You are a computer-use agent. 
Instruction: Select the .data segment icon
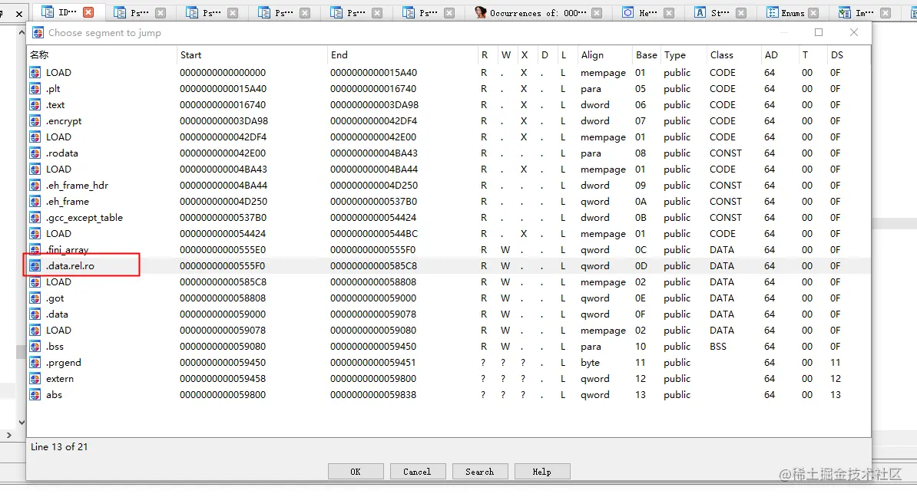tap(35, 314)
